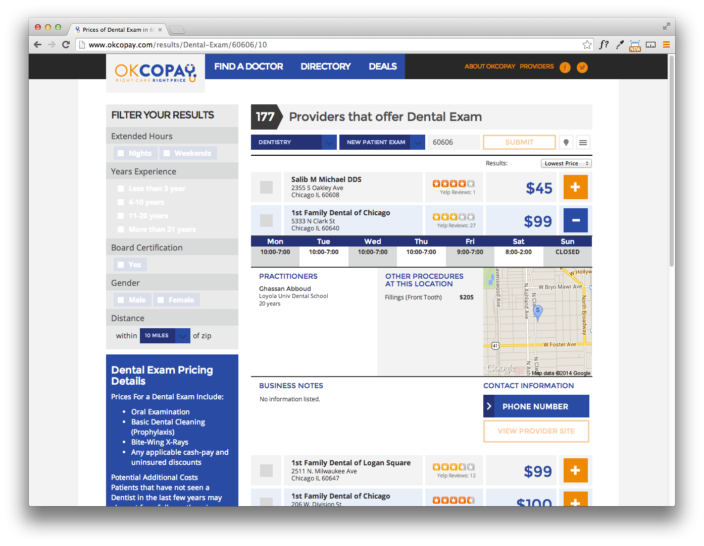Open the Dentistry specialty dropdown
This screenshot has height=546, width=704.
pyautogui.click(x=294, y=142)
